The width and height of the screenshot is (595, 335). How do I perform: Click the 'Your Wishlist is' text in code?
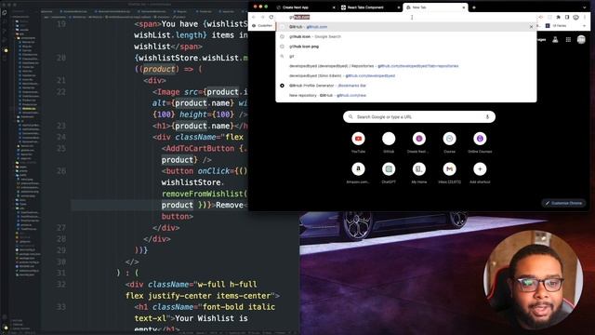211,318
